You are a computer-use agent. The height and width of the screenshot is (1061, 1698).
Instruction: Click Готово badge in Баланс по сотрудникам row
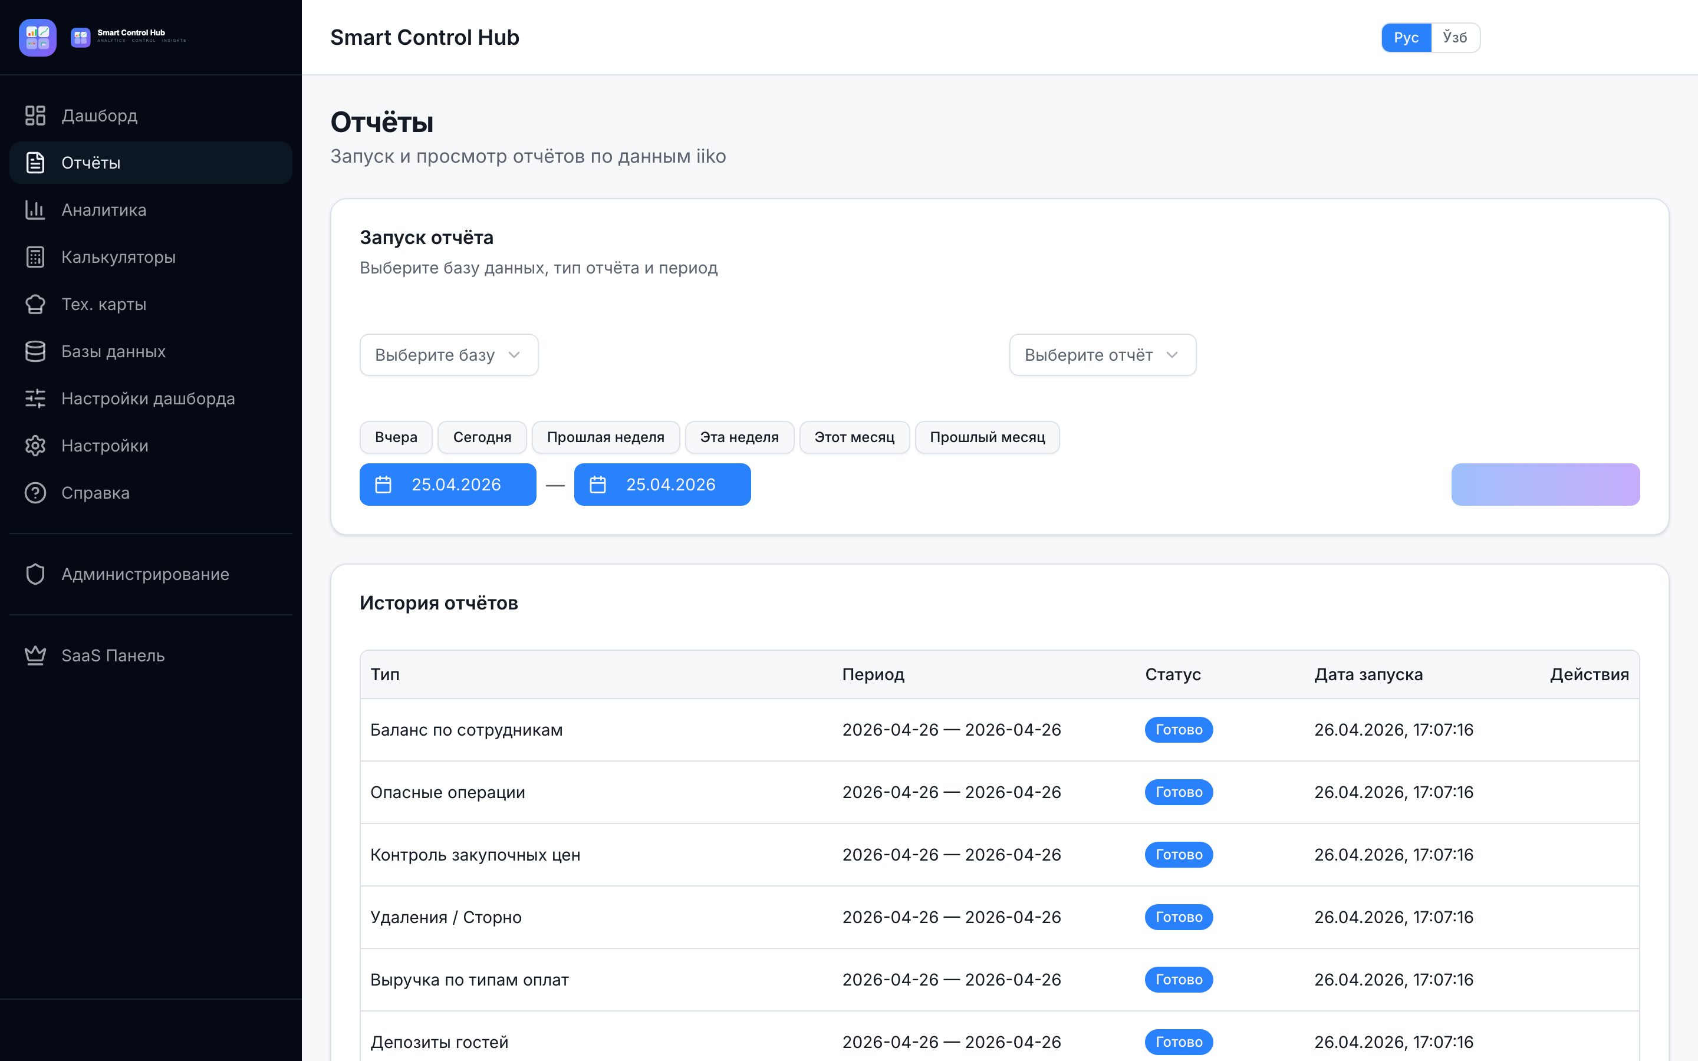click(1179, 730)
